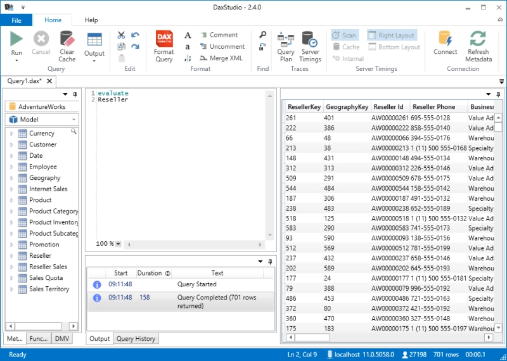
Task: Open Find with the magnifier icon
Action: (x=262, y=35)
